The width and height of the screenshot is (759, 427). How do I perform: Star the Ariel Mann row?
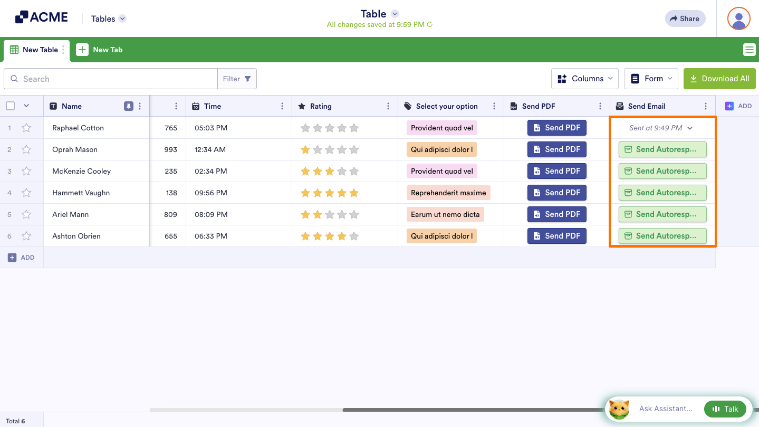[x=26, y=214]
